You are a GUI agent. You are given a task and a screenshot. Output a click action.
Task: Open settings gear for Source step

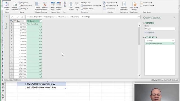[x=173, y=41]
